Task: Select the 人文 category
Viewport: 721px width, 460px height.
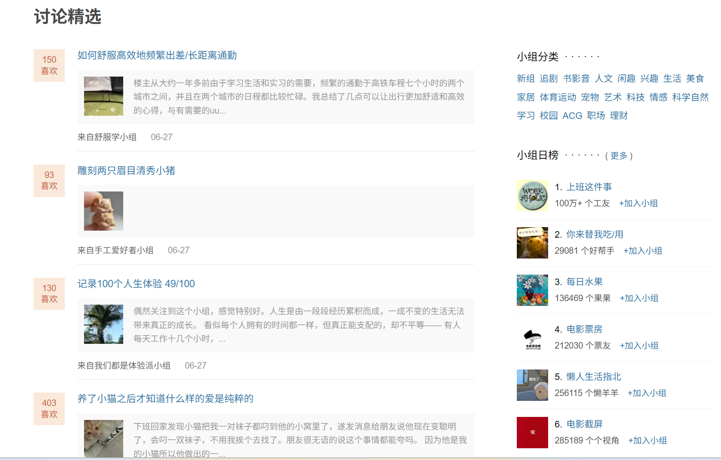Action: pos(604,78)
